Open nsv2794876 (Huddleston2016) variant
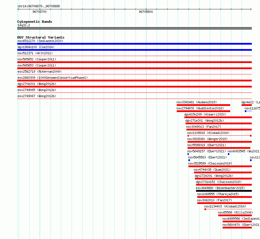This screenshot has width=260, height=239. coord(200,108)
